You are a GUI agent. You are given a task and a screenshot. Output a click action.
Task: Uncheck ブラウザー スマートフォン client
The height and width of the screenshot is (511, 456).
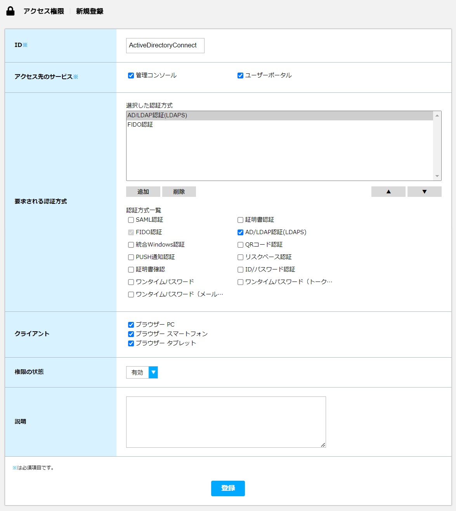coord(131,334)
